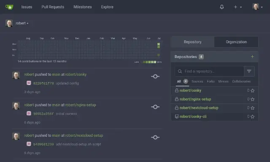Open the notifications bell

point(222,7)
